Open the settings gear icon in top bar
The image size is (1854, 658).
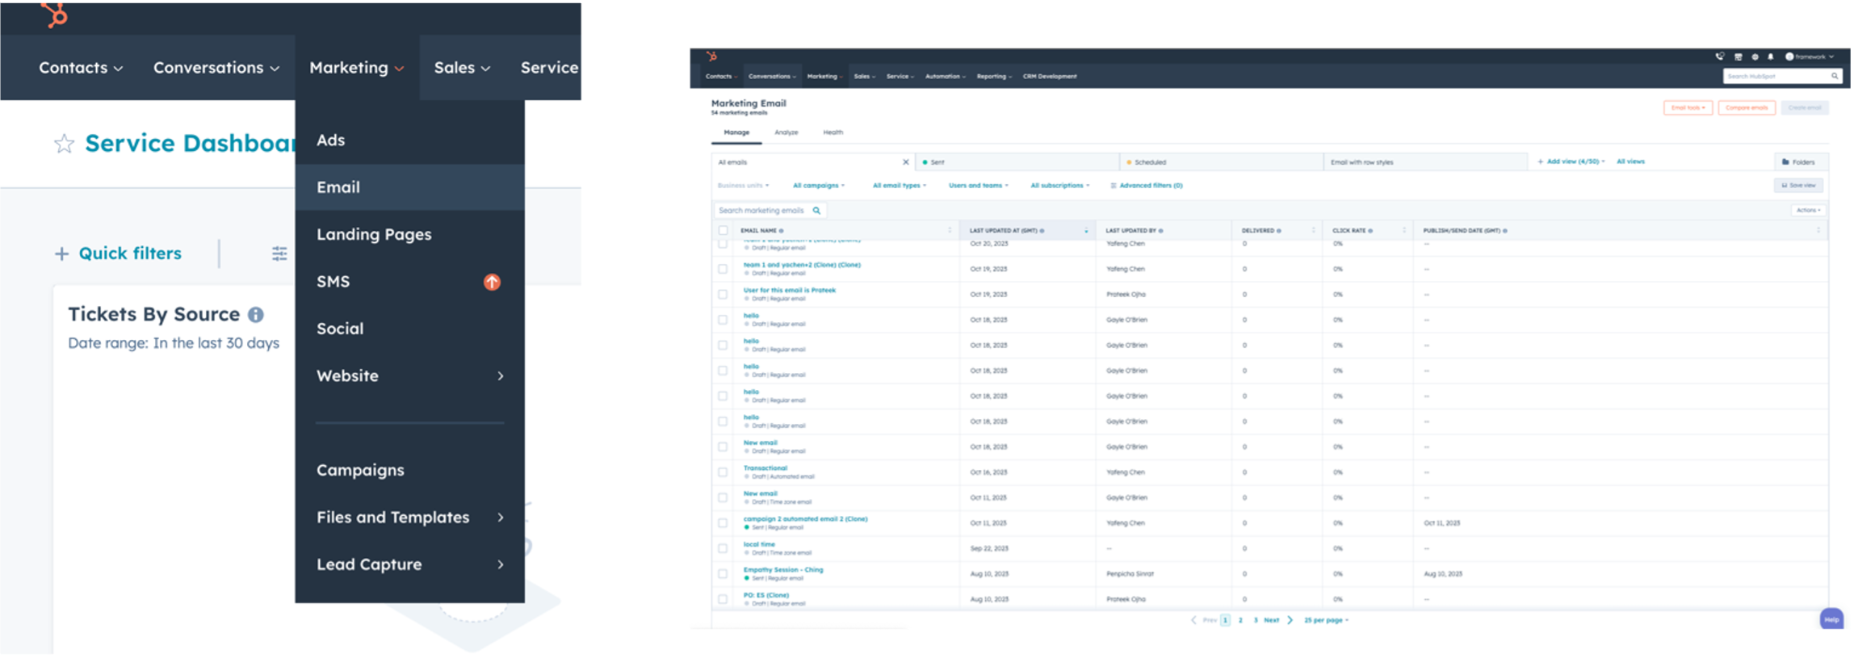pyautogui.click(x=1755, y=57)
